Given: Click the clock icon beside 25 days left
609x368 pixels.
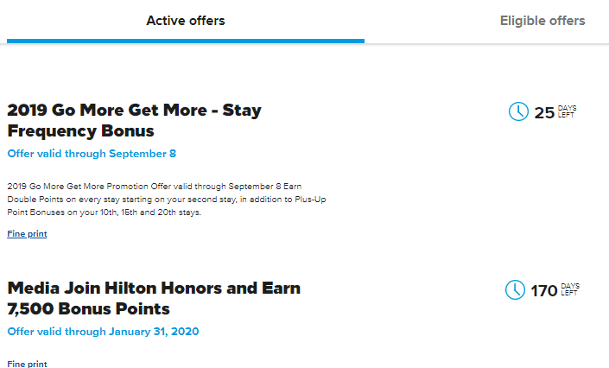Looking at the screenshot, I should (x=518, y=111).
